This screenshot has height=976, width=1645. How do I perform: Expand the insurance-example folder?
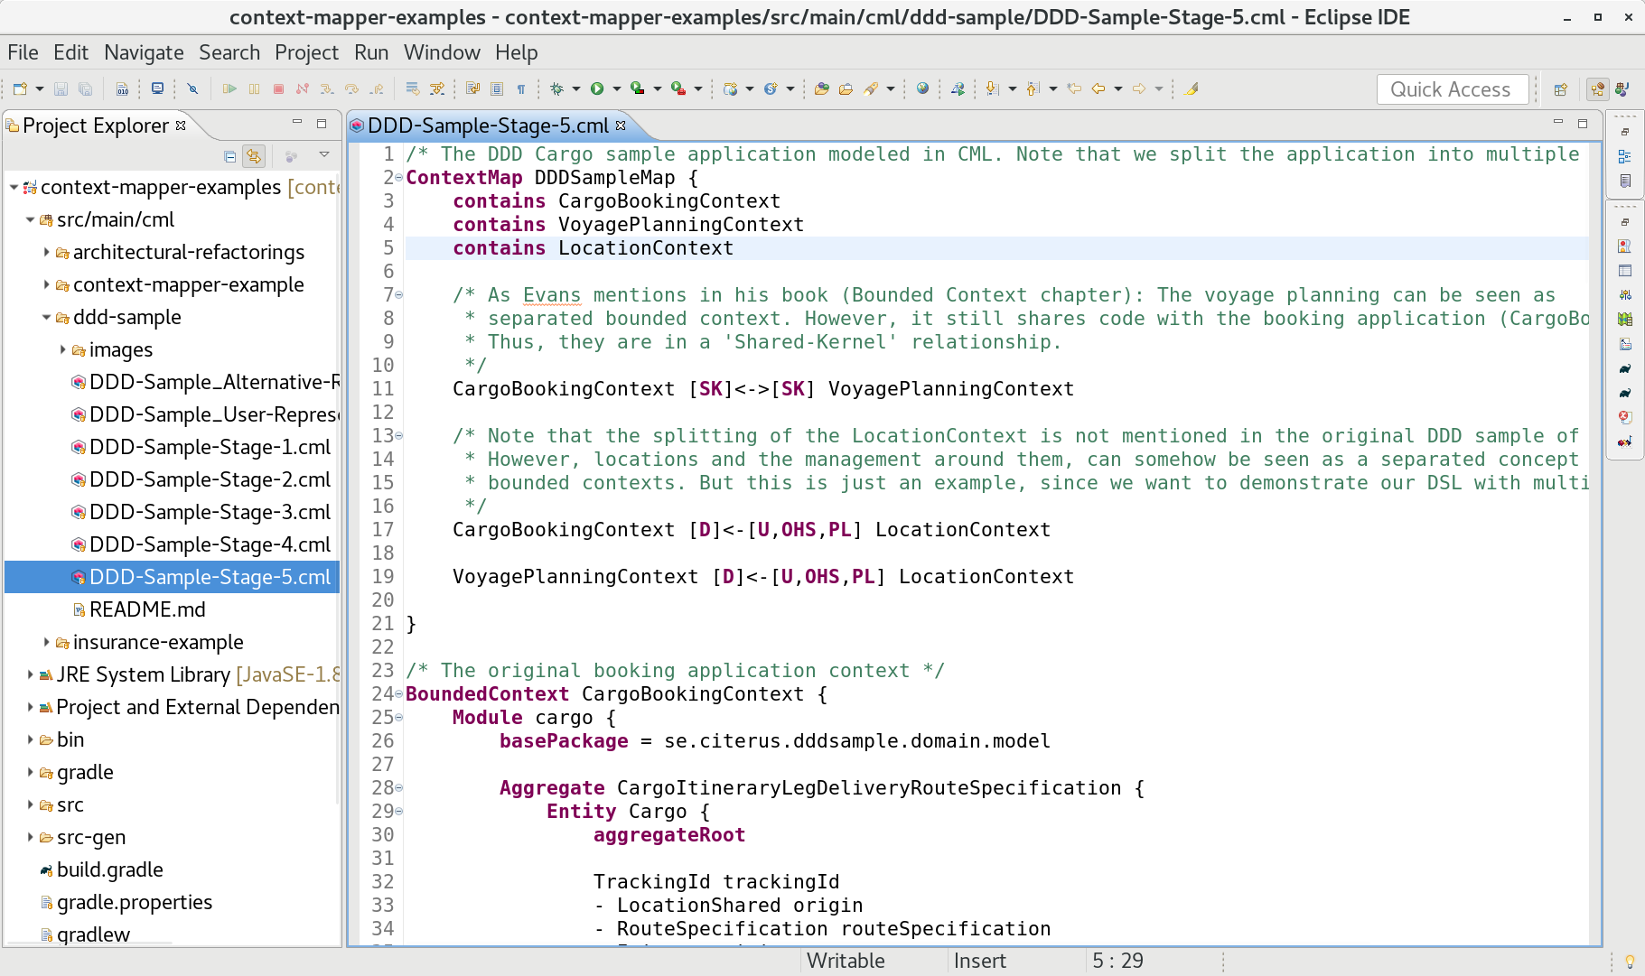(46, 643)
